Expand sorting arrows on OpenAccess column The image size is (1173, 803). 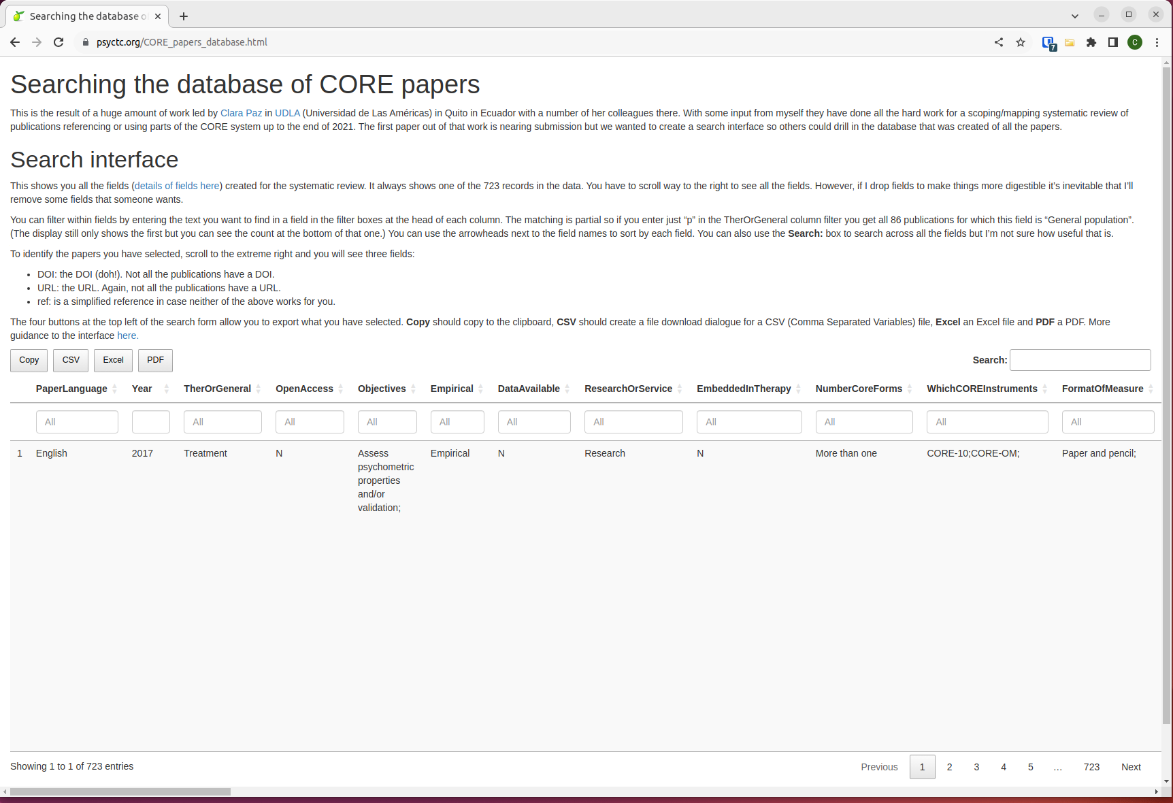[339, 389]
